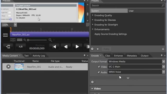This screenshot has width=167, height=94.
Task: Pin the Preview panel
Action: point(85,1)
